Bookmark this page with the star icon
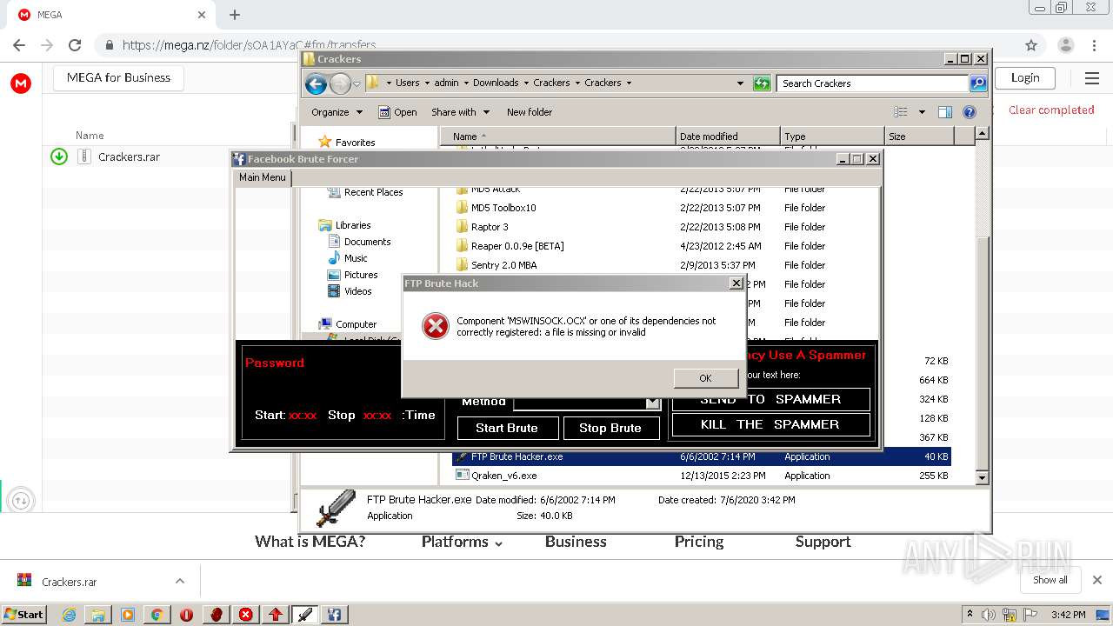 pos(1031,45)
